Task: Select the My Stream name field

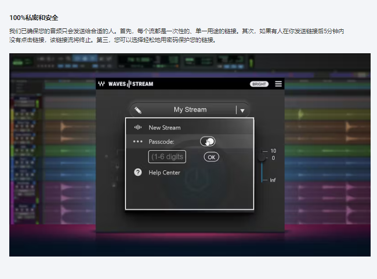Action: point(190,110)
